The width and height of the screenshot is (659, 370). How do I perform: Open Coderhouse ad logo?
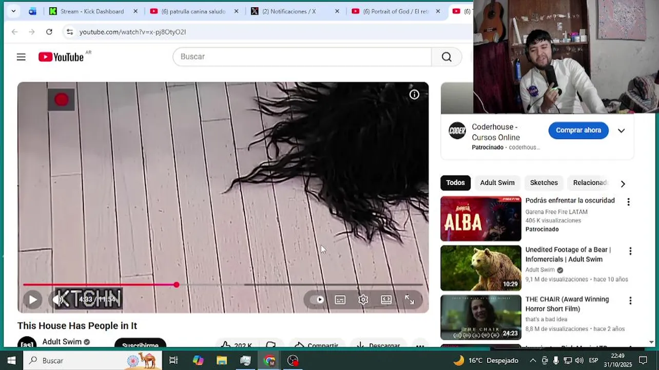(457, 131)
